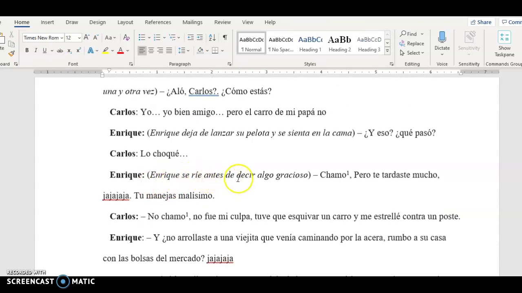The image size is (522, 293).
Task: Expand the Styles gallery more arrow
Action: pos(387,51)
